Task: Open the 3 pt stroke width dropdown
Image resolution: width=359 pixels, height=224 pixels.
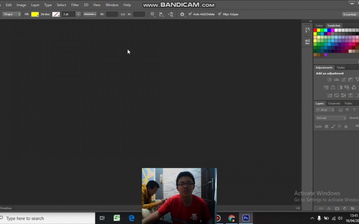Action: tap(78, 14)
